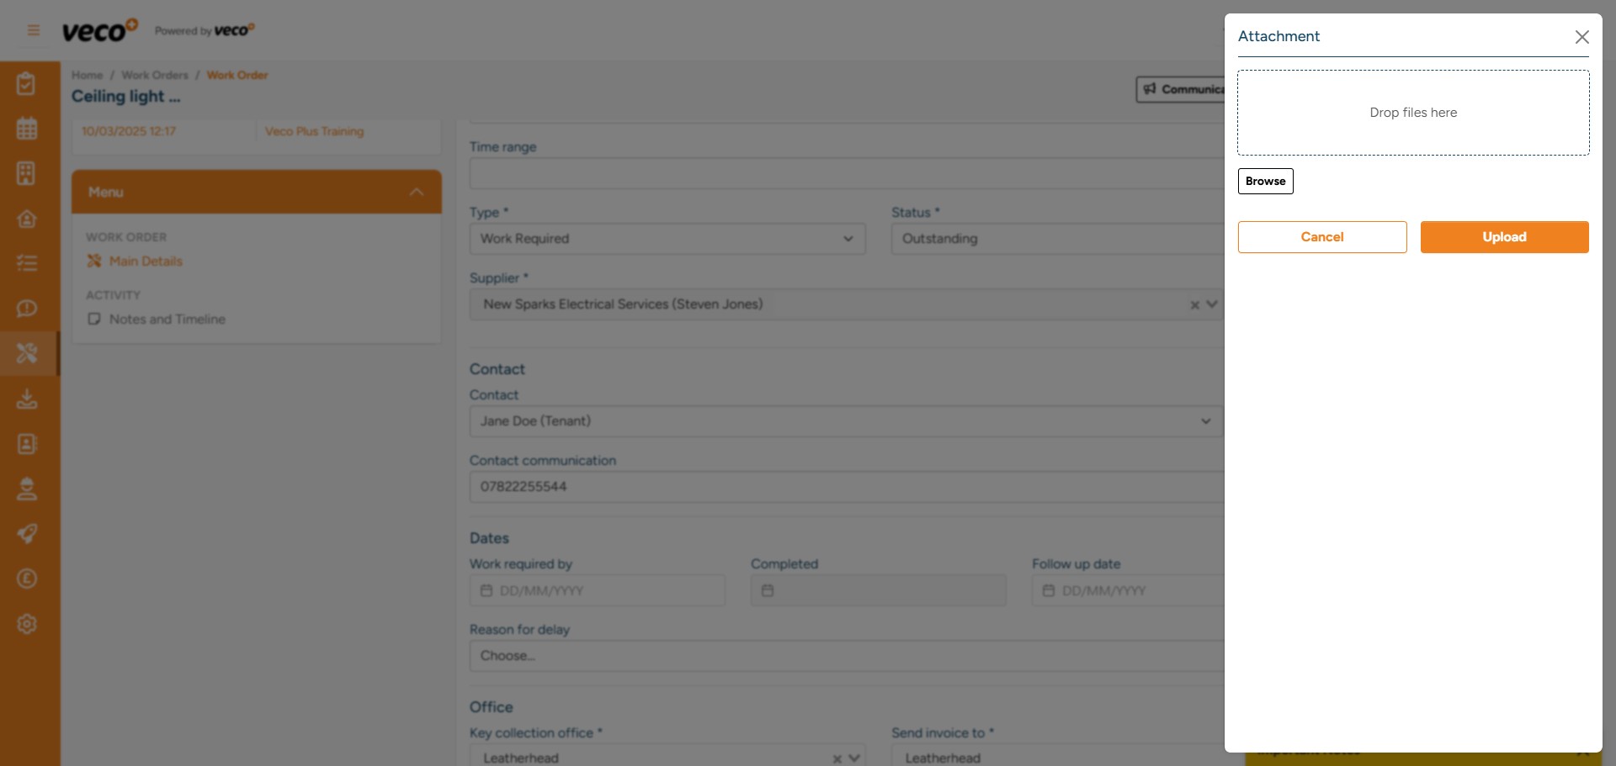This screenshot has width=1616, height=766.
Task: Open the calendar icon in the sidebar
Action: [28, 128]
